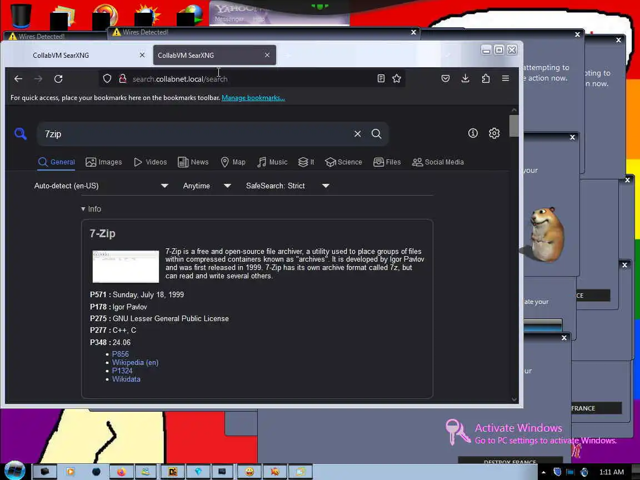Open the smiley face taskbar icon

pyautogui.click(x=249, y=472)
